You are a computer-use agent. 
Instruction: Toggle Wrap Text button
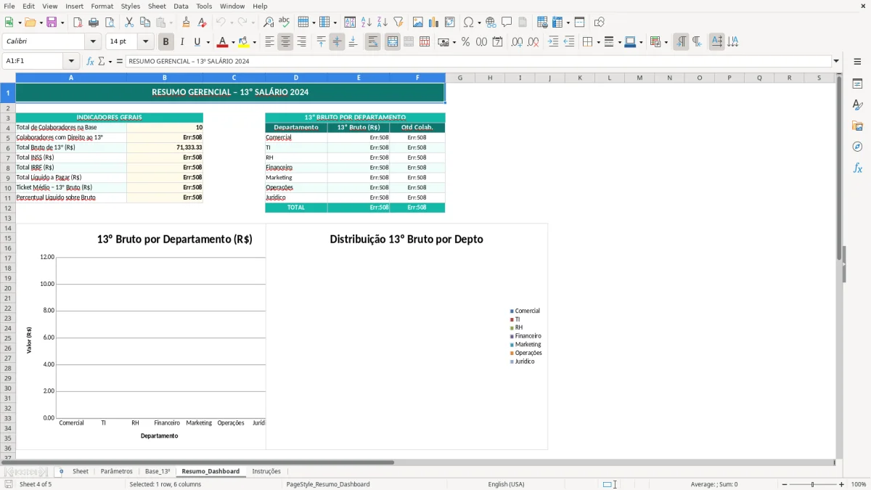(x=373, y=42)
